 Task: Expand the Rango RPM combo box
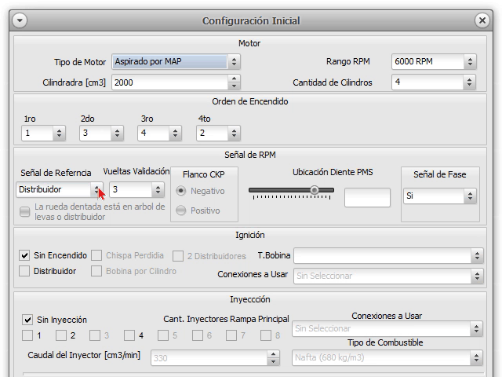click(x=469, y=61)
